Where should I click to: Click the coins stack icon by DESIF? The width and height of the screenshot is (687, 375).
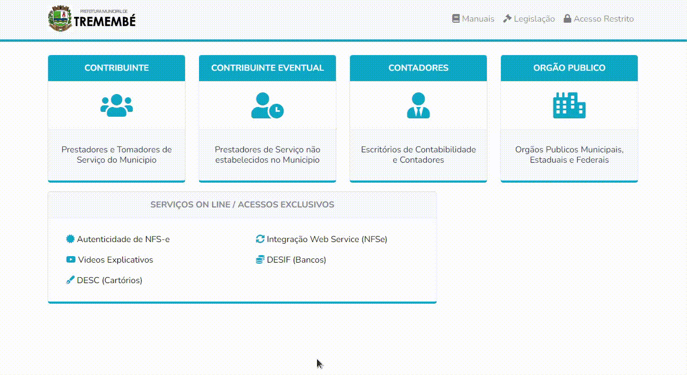(x=260, y=259)
